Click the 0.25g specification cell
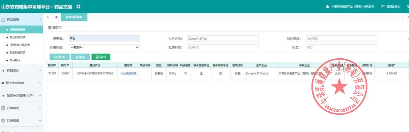This screenshot has height=132, width=409. pyautogui.click(x=172, y=74)
